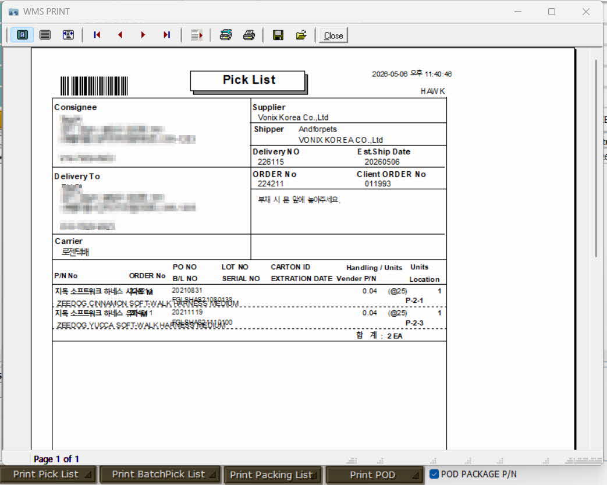Click the ORDER No value 224211

click(x=271, y=183)
